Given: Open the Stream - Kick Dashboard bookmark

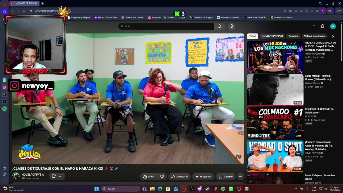Looking at the screenshot, I should pyautogui.click(x=282, y=17).
